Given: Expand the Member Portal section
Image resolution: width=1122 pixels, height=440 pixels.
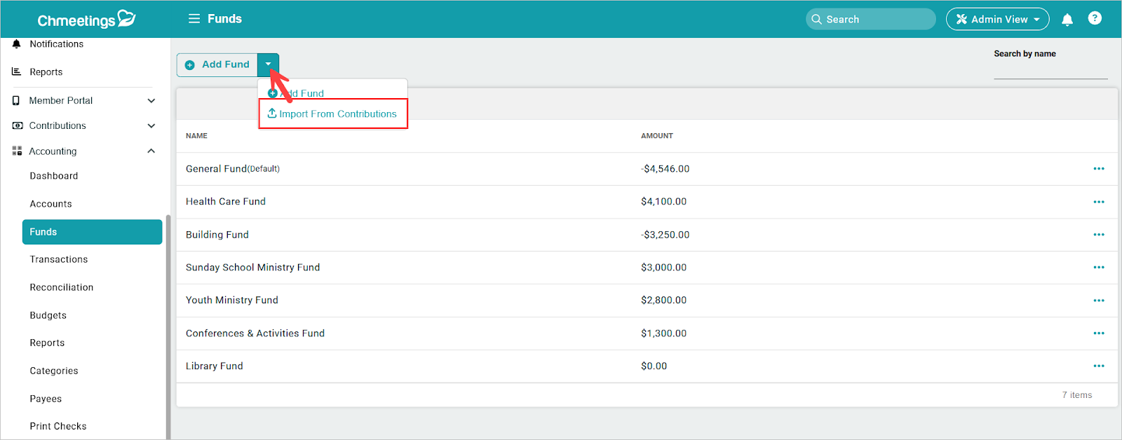Looking at the screenshot, I should pyautogui.click(x=151, y=101).
